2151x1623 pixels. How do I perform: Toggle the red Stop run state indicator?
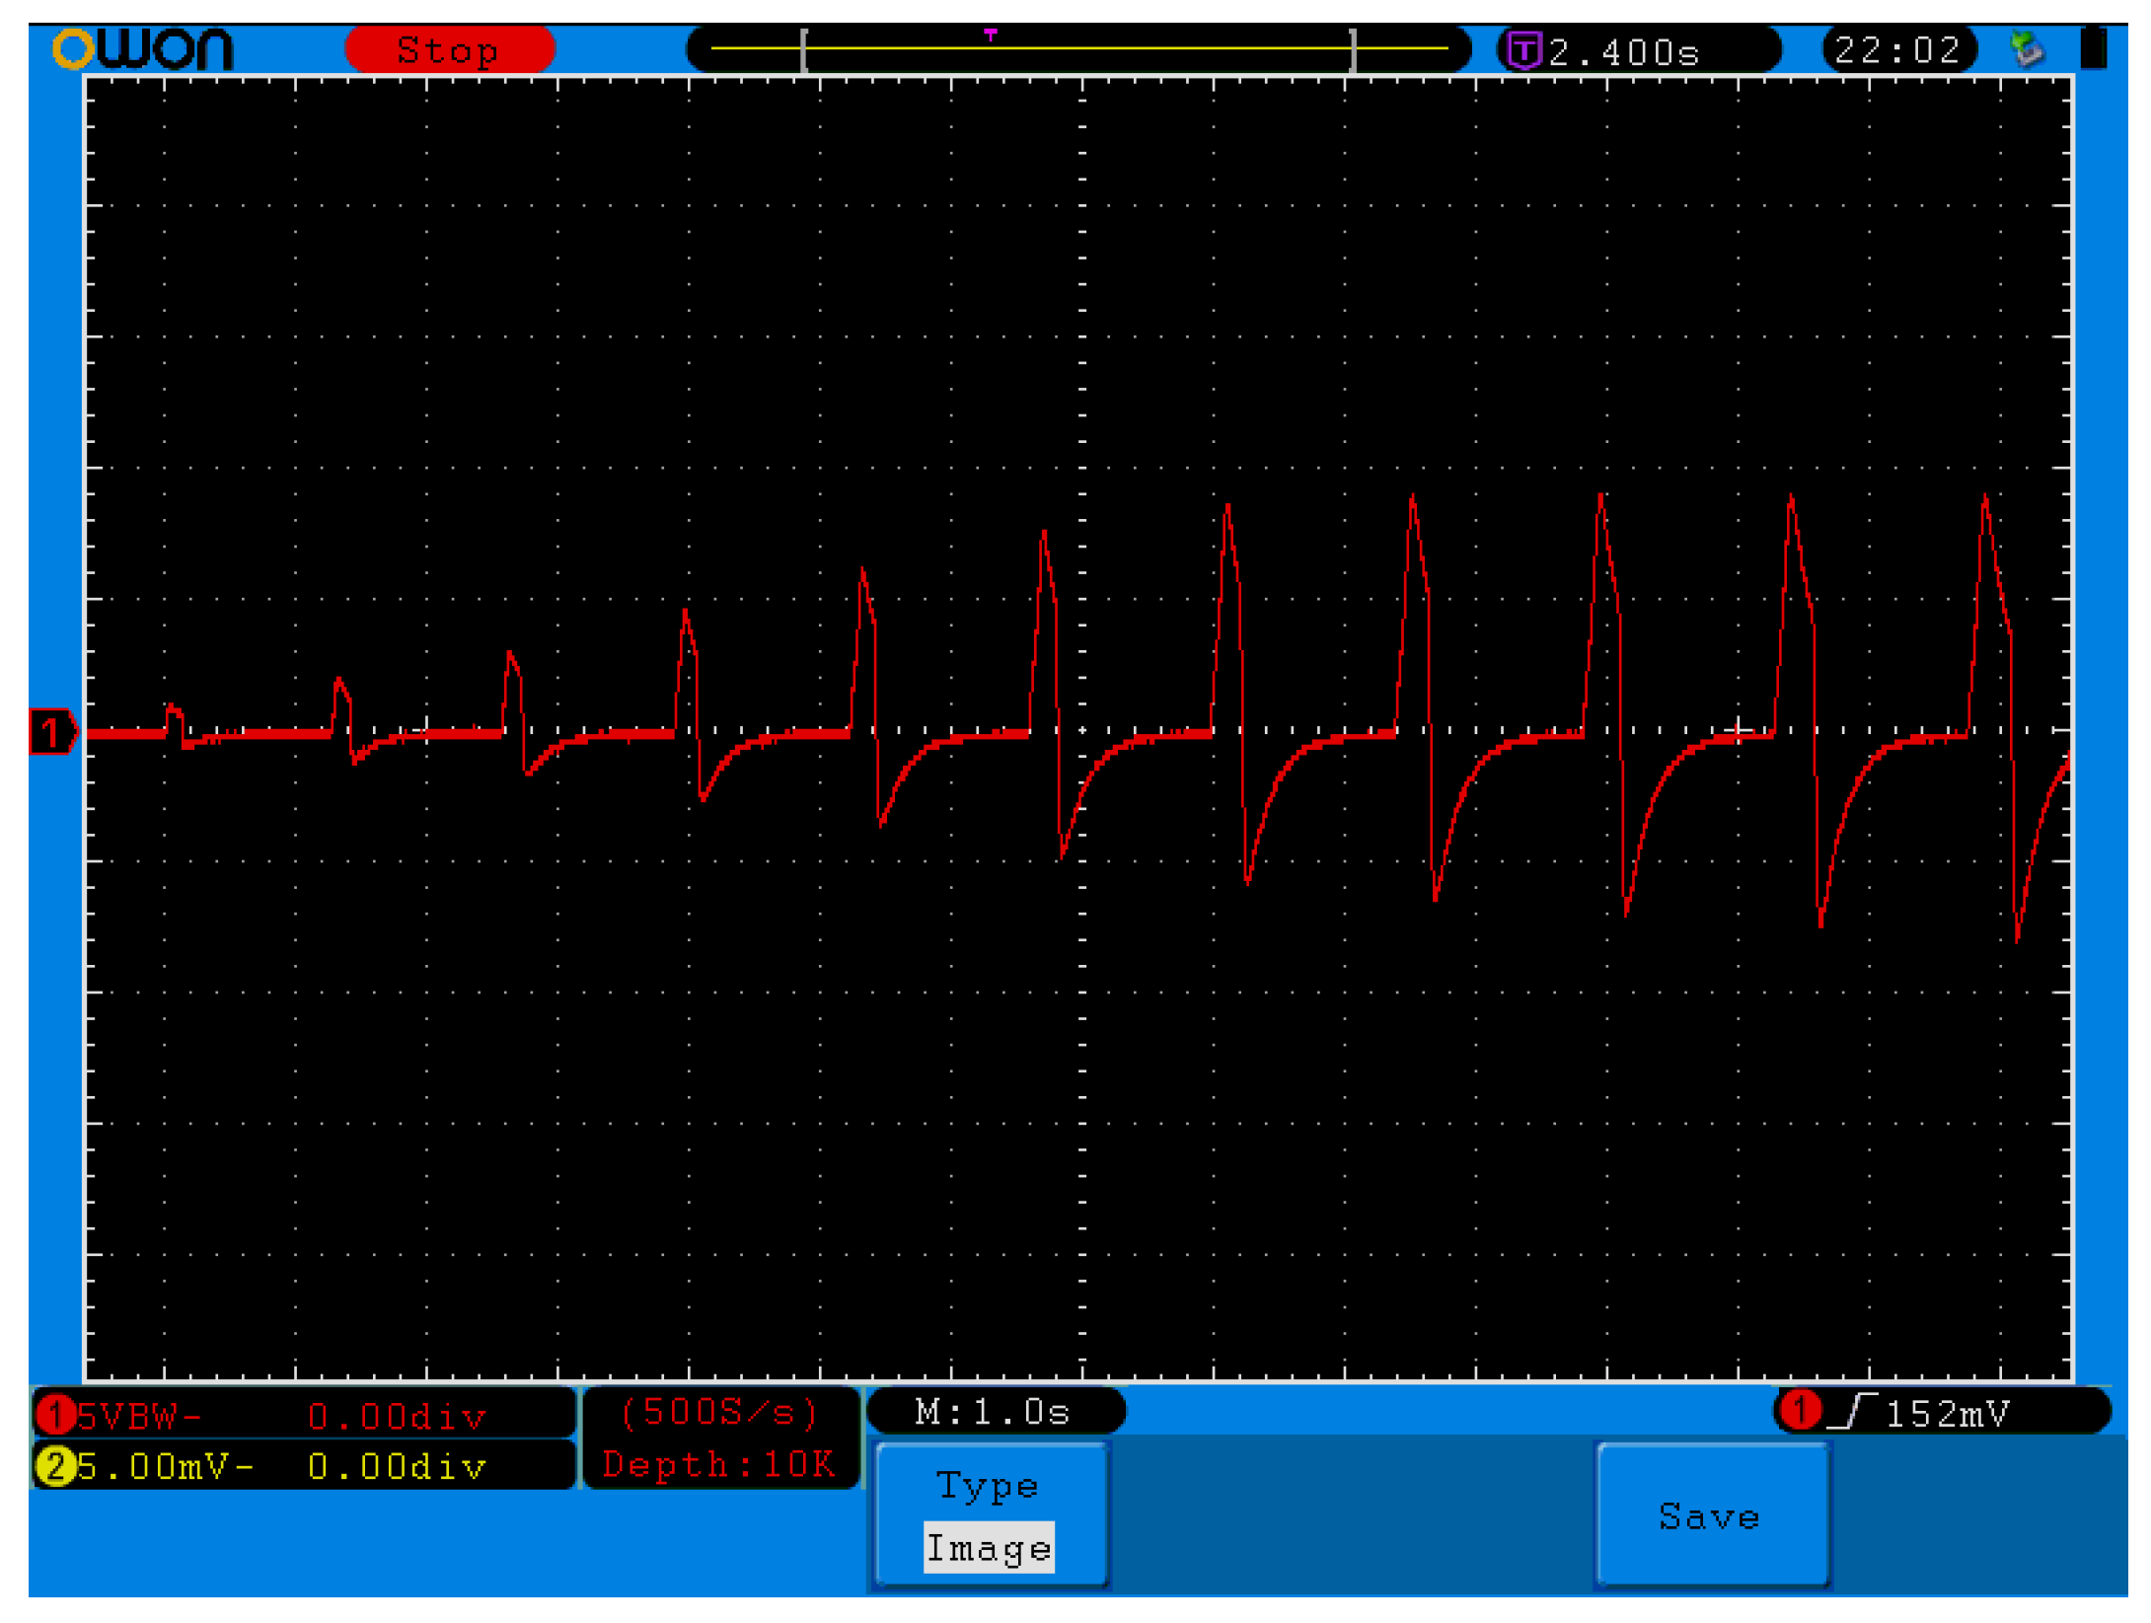click(449, 50)
